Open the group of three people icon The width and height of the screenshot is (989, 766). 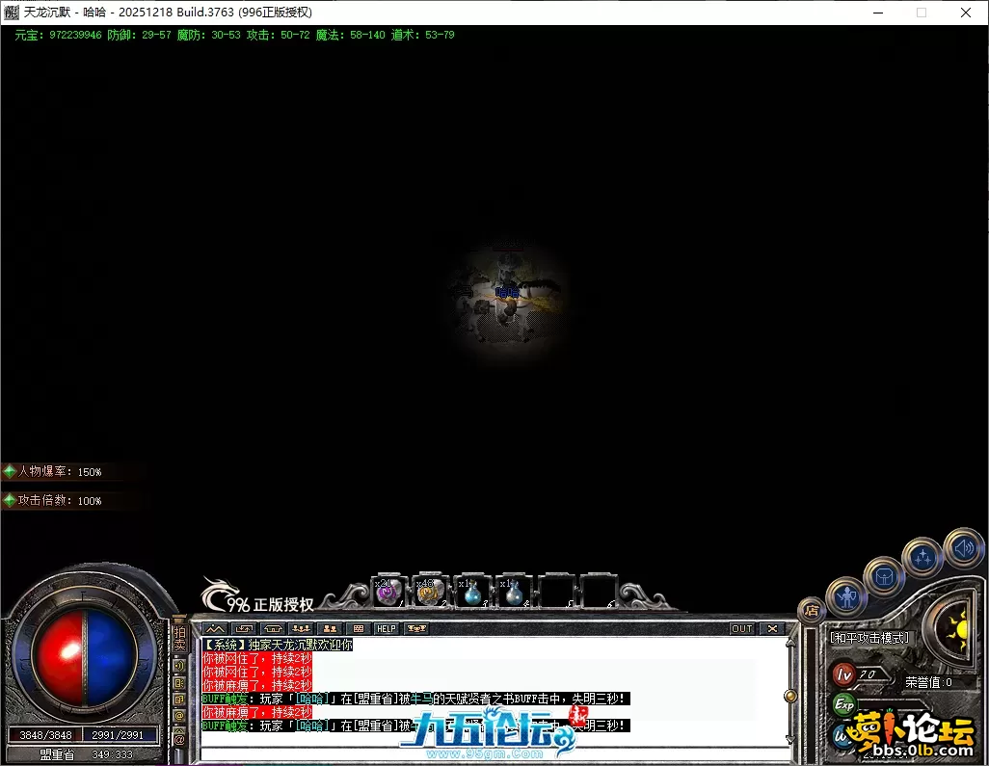(x=301, y=628)
